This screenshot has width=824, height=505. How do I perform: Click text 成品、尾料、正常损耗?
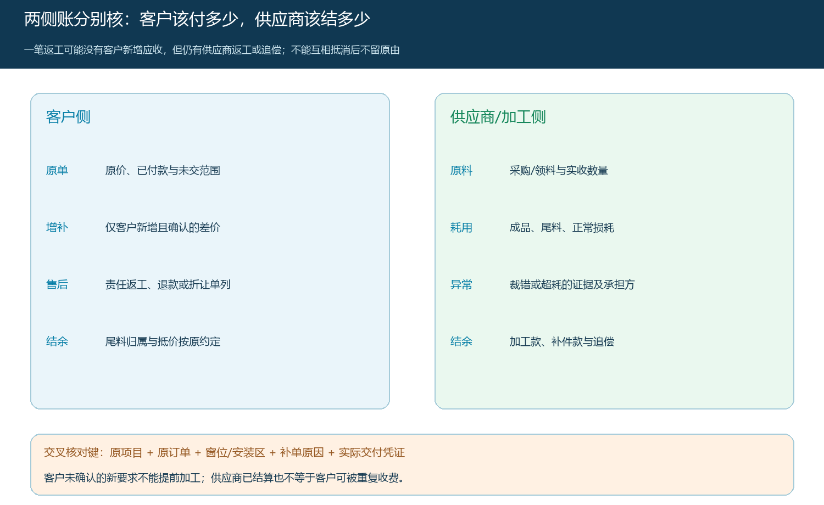(x=562, y=228)
